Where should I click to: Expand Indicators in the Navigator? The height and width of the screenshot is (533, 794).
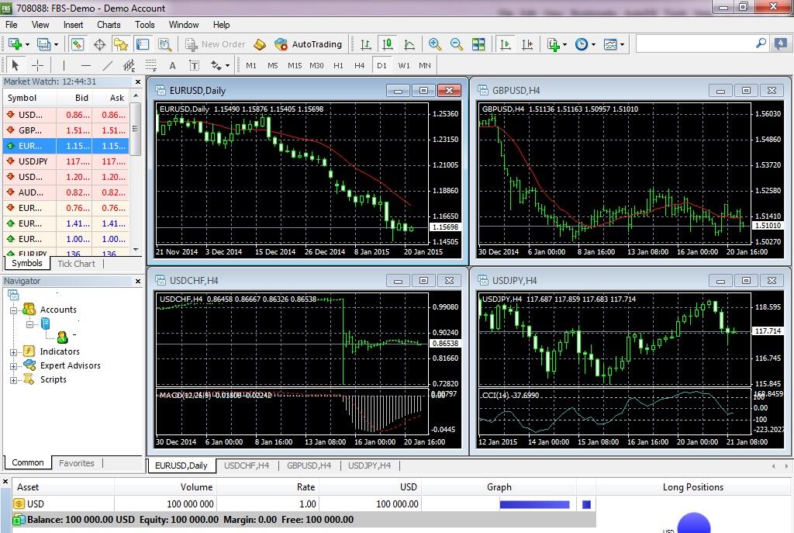click(x=14, y=352)
